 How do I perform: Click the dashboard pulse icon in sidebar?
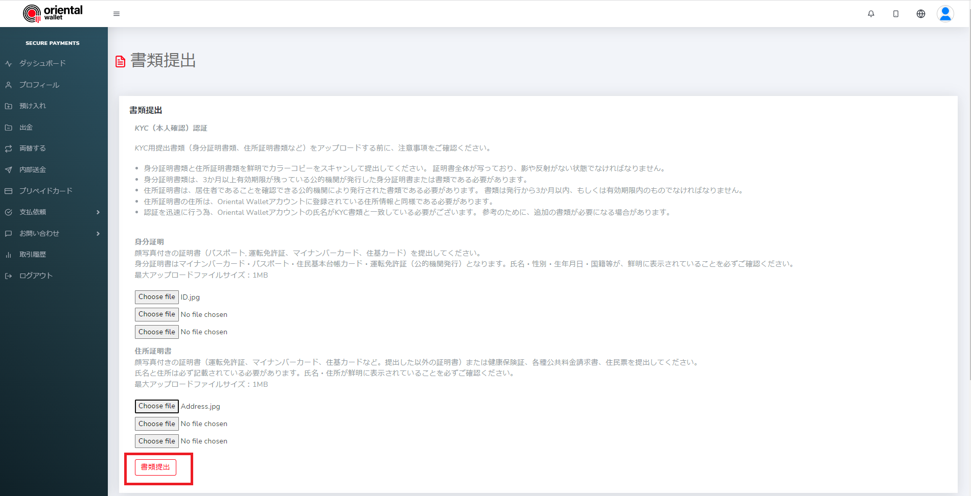point(8,64)
